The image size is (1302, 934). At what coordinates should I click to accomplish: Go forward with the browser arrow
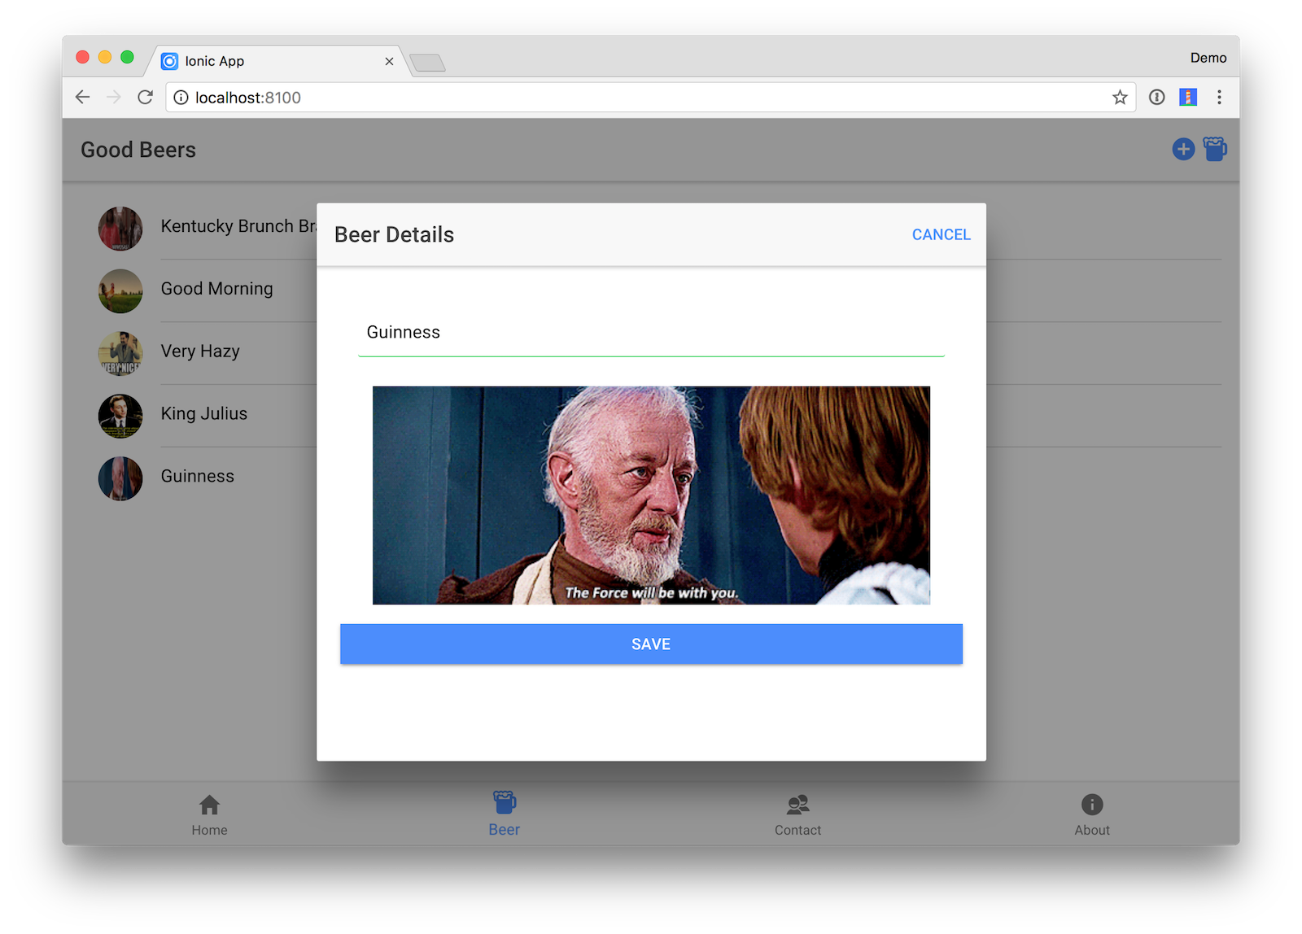pyautogui.click(x=114, y=98)
